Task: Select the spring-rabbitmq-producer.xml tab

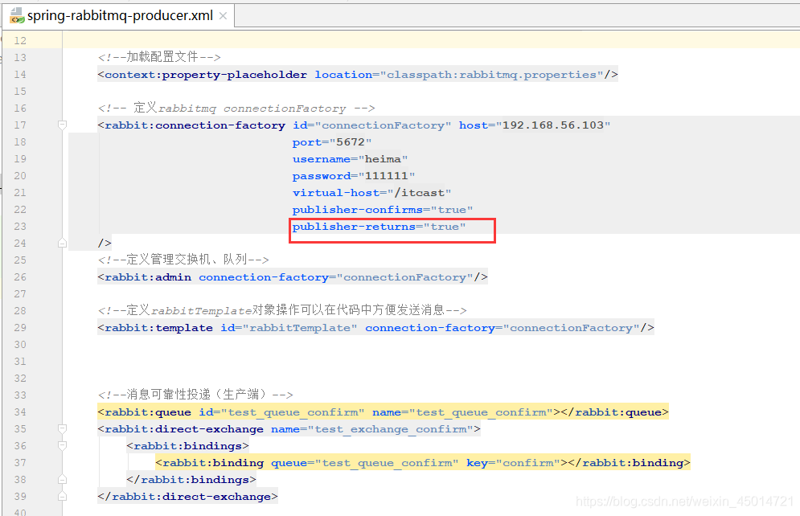Action: [x=120, y=16]
